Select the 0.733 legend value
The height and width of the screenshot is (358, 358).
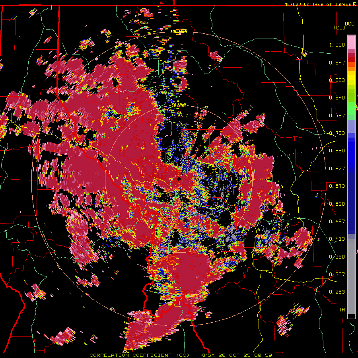(337, 133)
